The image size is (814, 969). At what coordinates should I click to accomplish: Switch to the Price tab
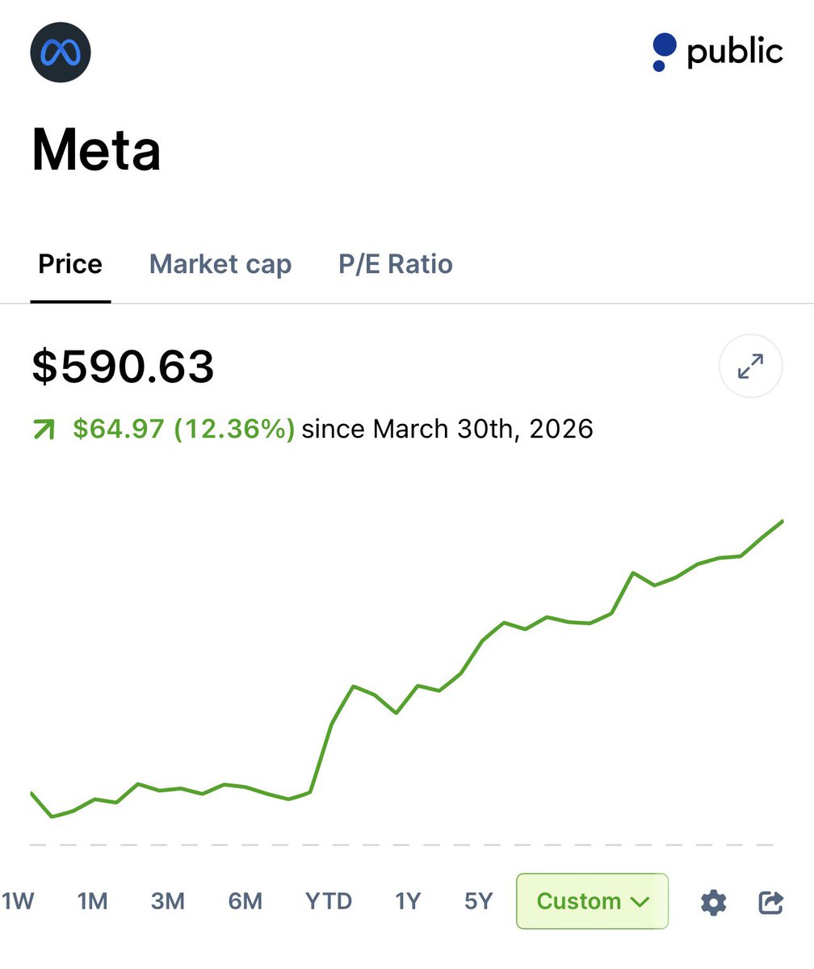(x=70, y=264)
